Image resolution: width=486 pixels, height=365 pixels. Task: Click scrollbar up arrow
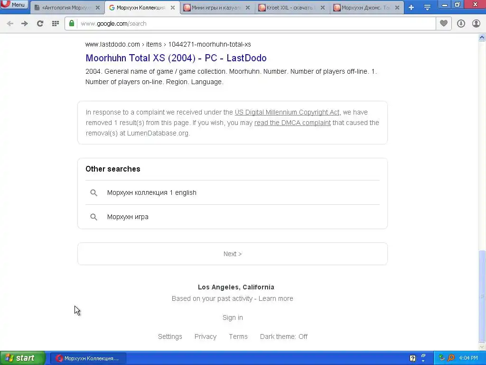click(482, 37)
